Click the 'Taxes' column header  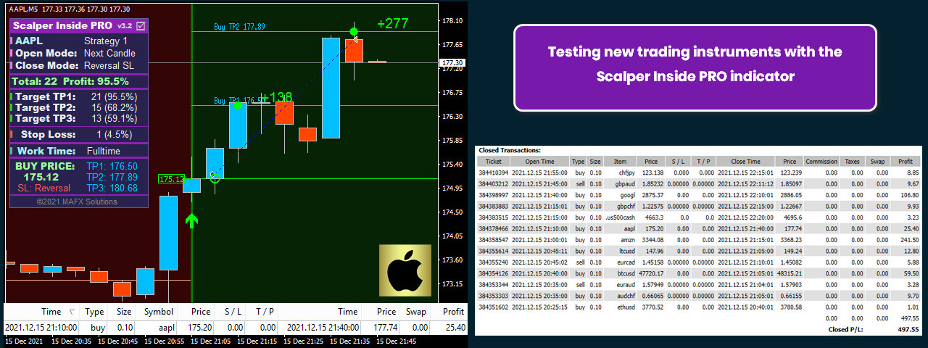[852, 162]
